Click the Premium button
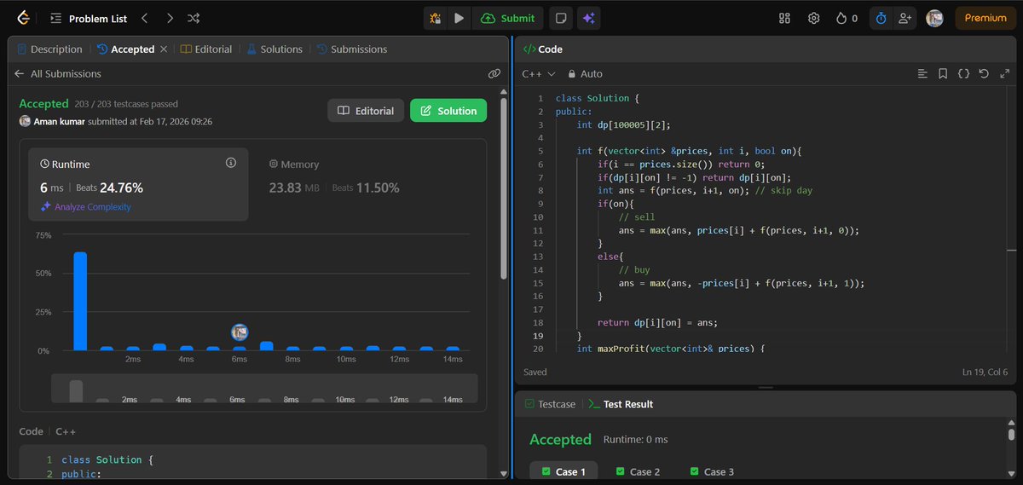Viewport: 1023px width, 485px height. point(985,18)
